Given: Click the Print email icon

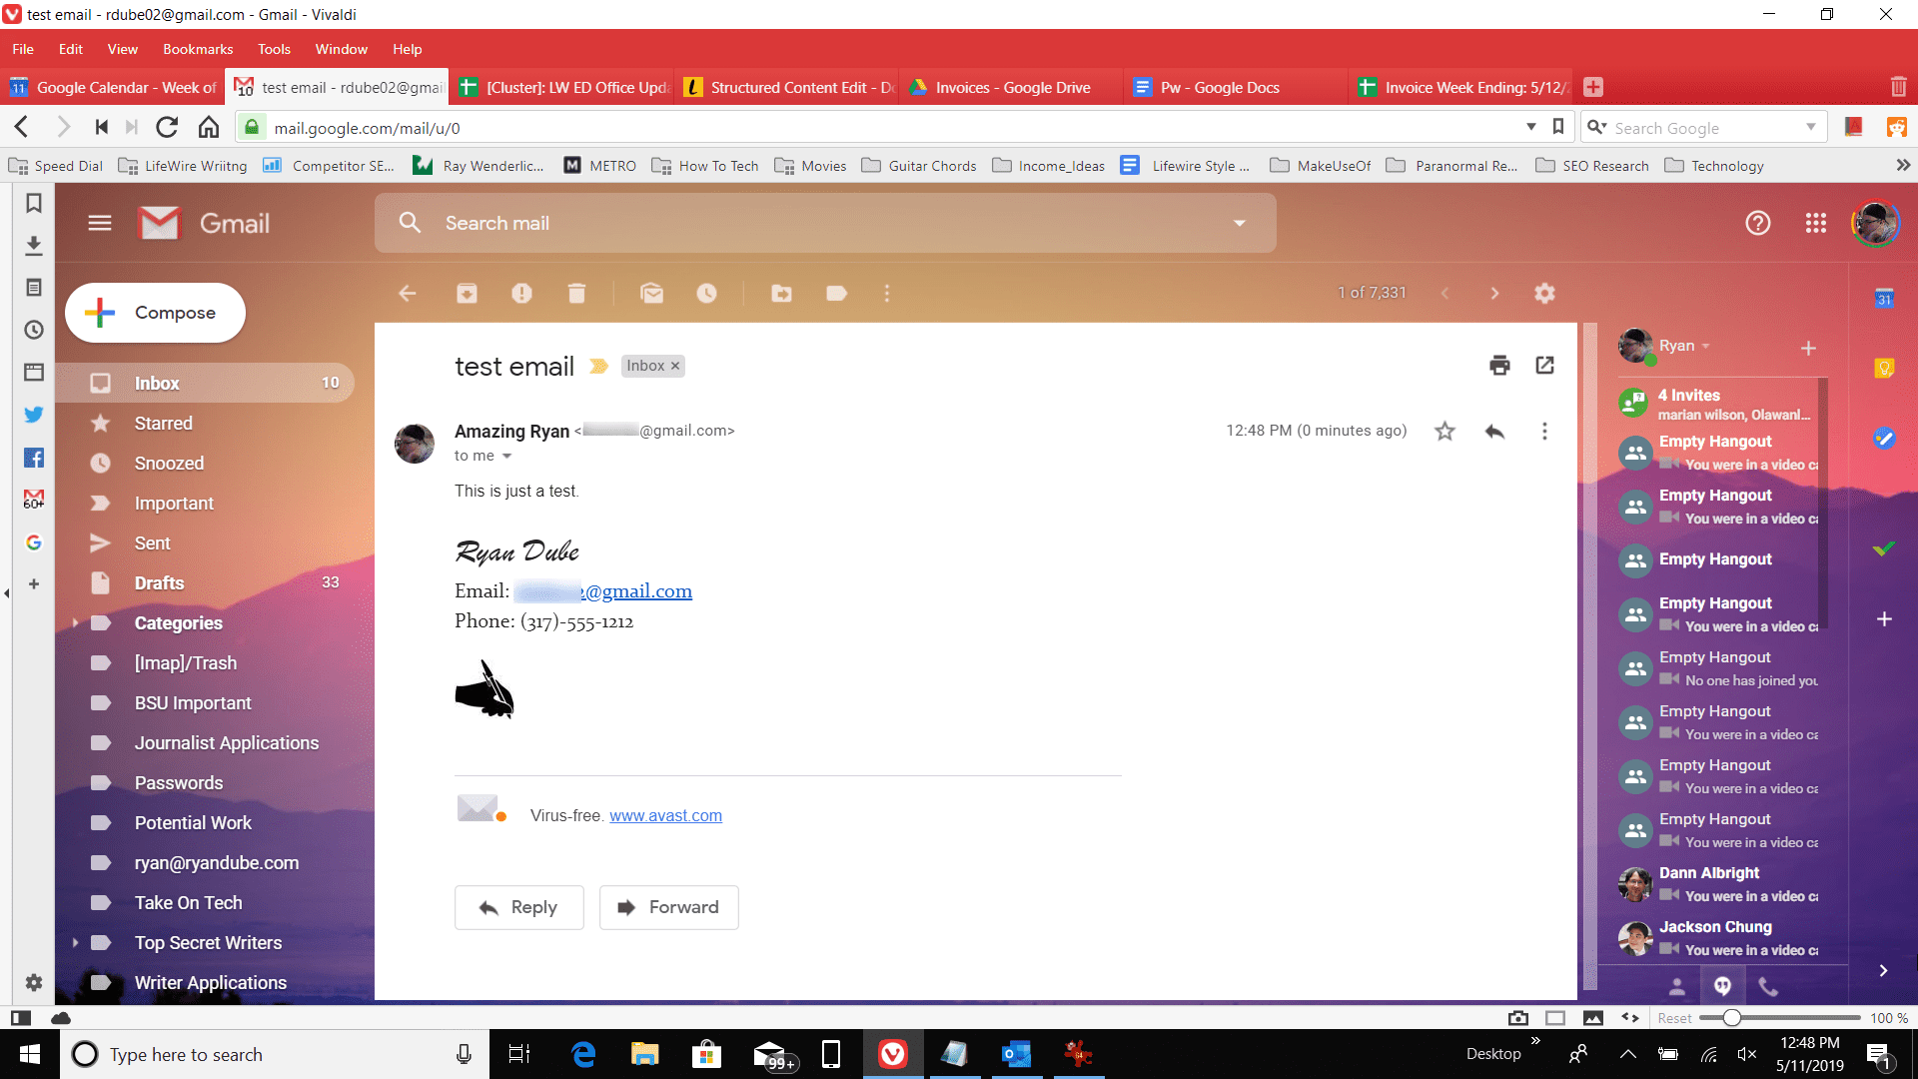Looking at the screenshot, I should (x=1499, y=365).
